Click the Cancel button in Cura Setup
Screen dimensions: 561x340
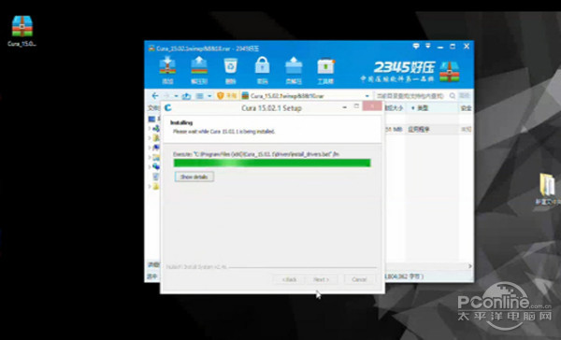click(359, 279)
